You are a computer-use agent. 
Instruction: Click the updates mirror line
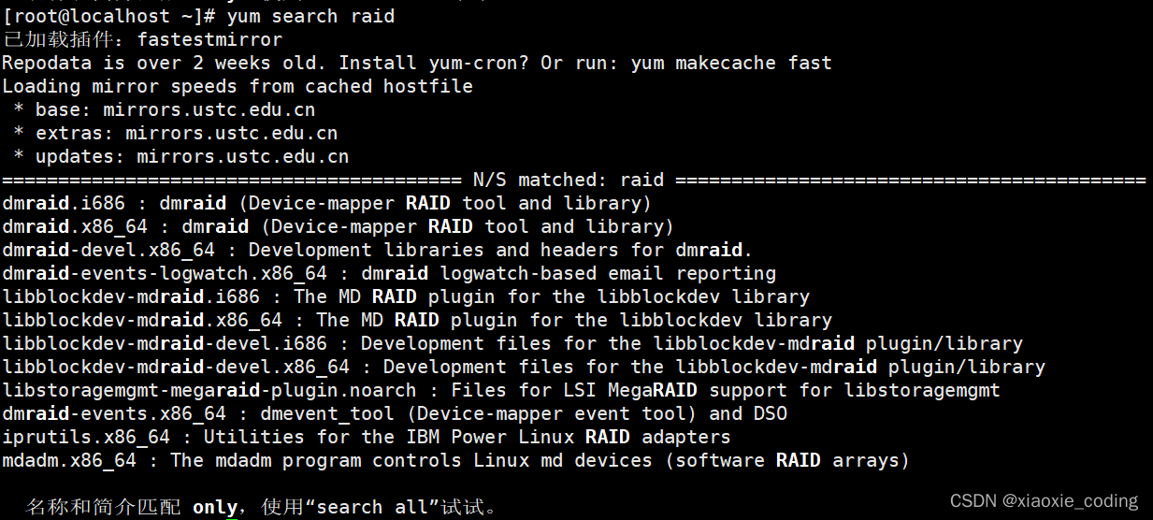click(180, 156)
